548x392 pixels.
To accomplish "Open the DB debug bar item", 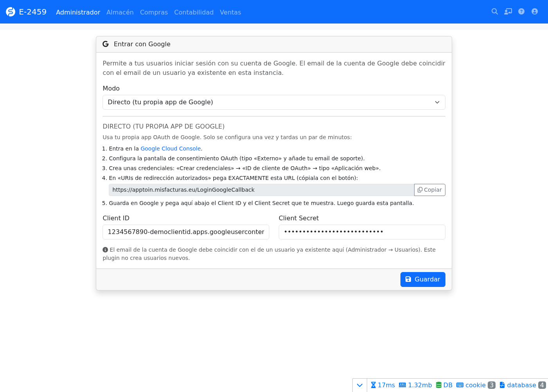I will pos(444,385).
